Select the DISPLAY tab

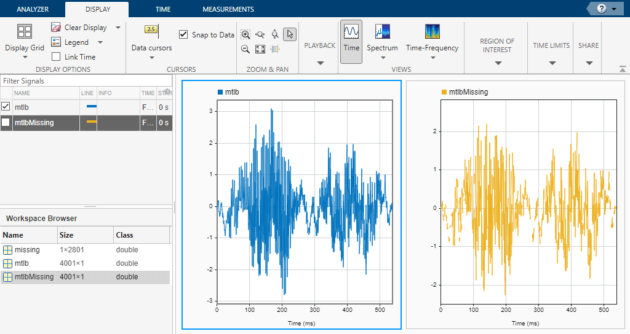(98, 9)
